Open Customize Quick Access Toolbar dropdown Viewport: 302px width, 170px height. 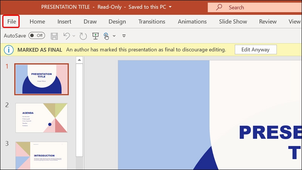point(124,36)
